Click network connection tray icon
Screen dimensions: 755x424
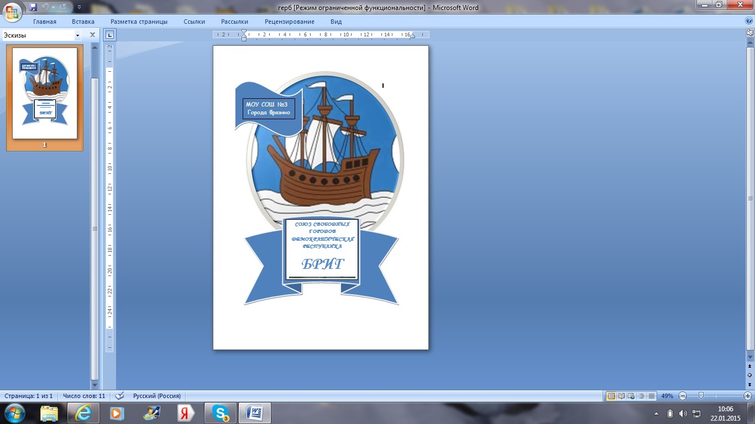697,413
